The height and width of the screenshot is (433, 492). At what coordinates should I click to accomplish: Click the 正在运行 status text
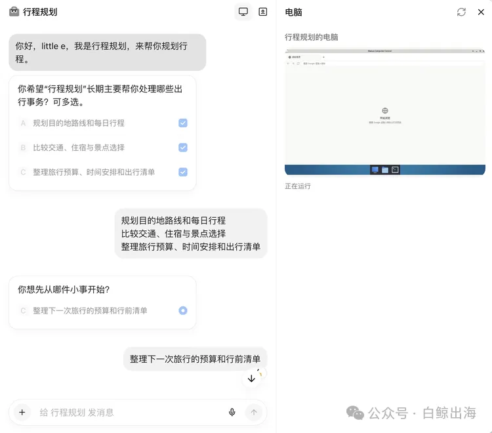tap(298, 186)
